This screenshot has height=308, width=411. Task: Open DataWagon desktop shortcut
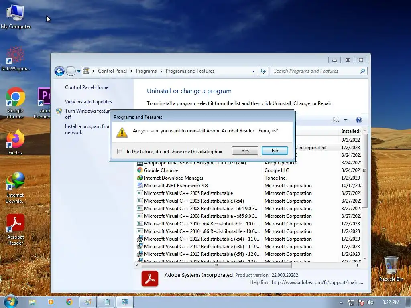tap(15, 59)
